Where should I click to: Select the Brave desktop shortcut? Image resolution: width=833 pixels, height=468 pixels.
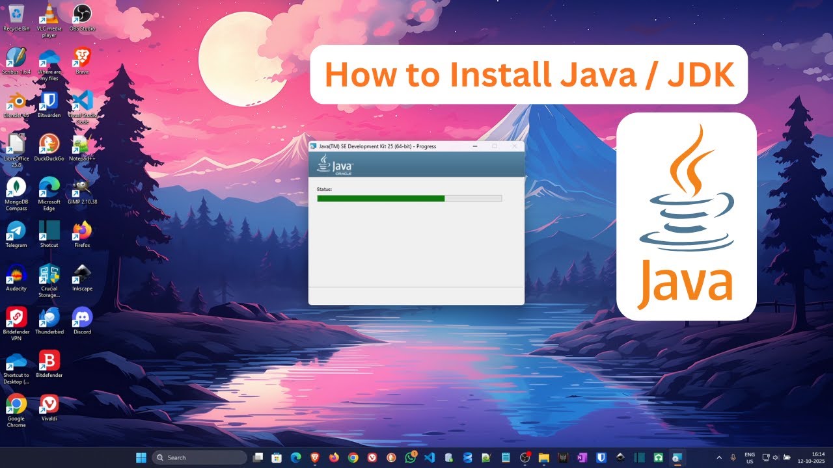tap(82, 60)
